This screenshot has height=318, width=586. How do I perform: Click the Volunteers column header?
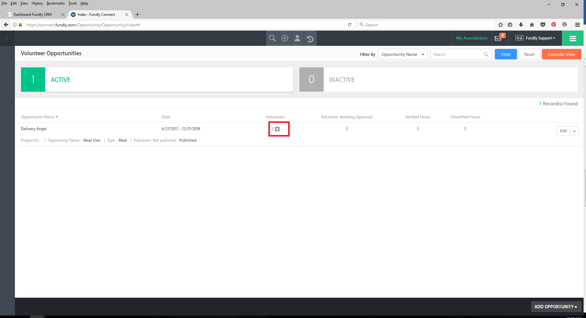(x=276, y=117)
